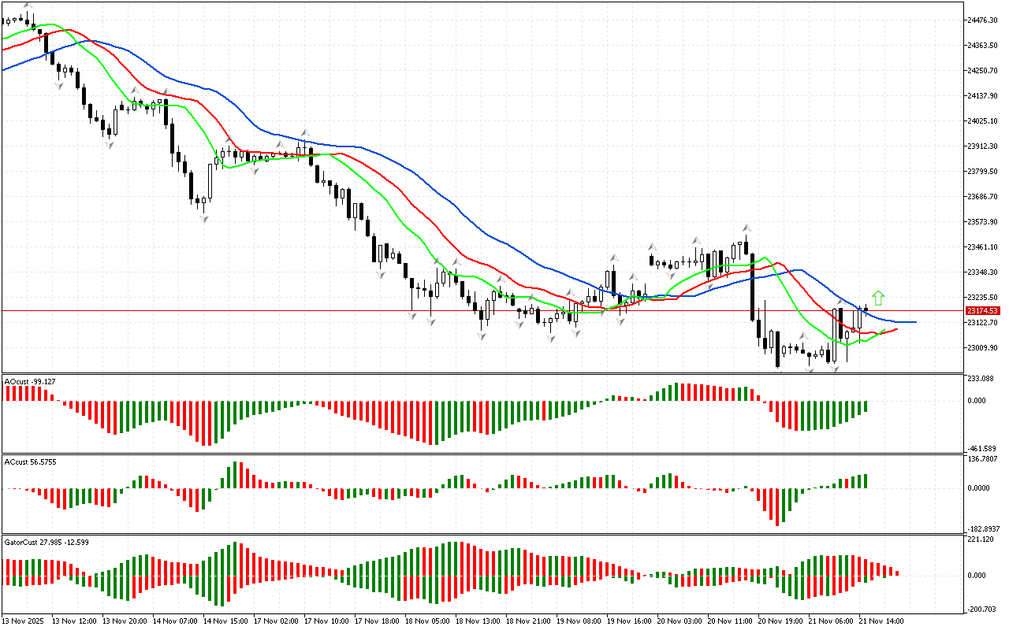Select the fractal marker above the 20 Nov peak
This screenshot has width=1009, height=630.
click(x=745, y=228)
